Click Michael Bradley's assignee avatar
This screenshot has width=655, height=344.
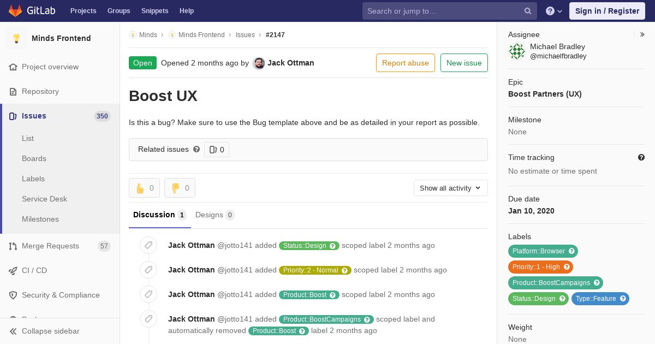[517, 51]
